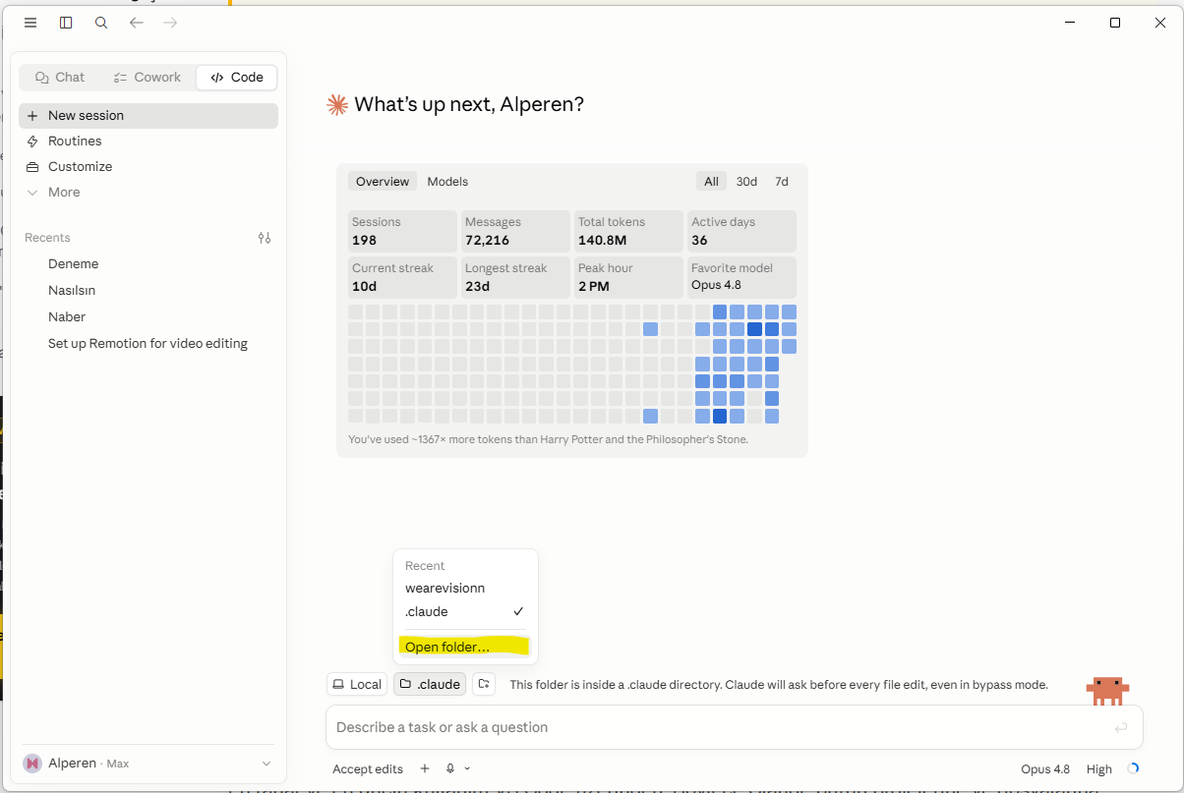Switch the time range to 30d

[x=746, y=182]
